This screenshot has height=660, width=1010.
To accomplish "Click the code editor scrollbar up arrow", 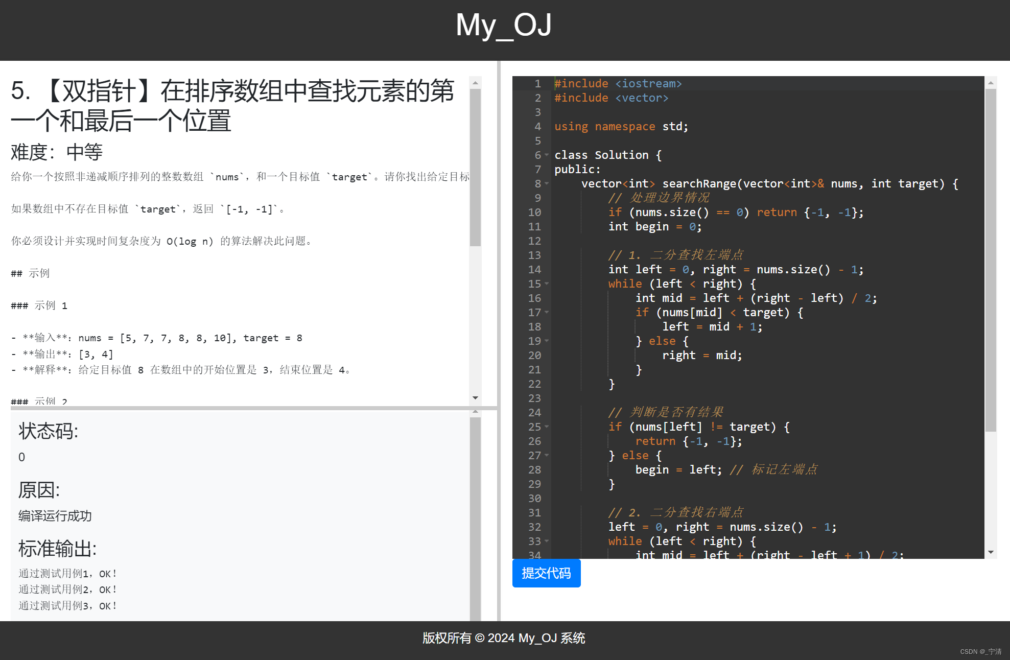I will coord(991,82).
